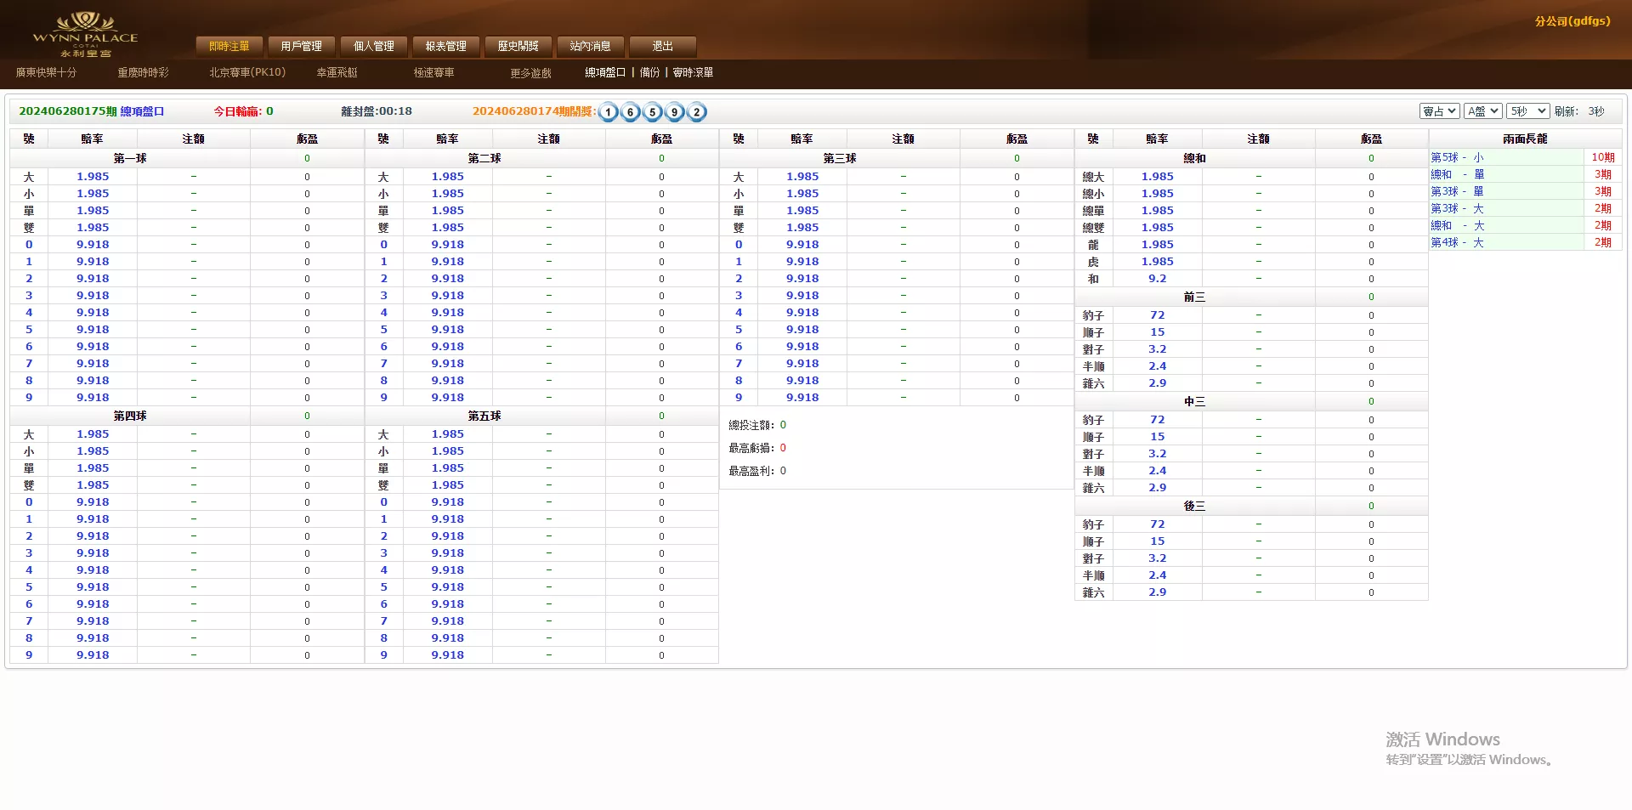Switch to 北京賽車(PK10) game tab
The image size is (1632, 810).
pyautogui.click(x=246, y=72)
